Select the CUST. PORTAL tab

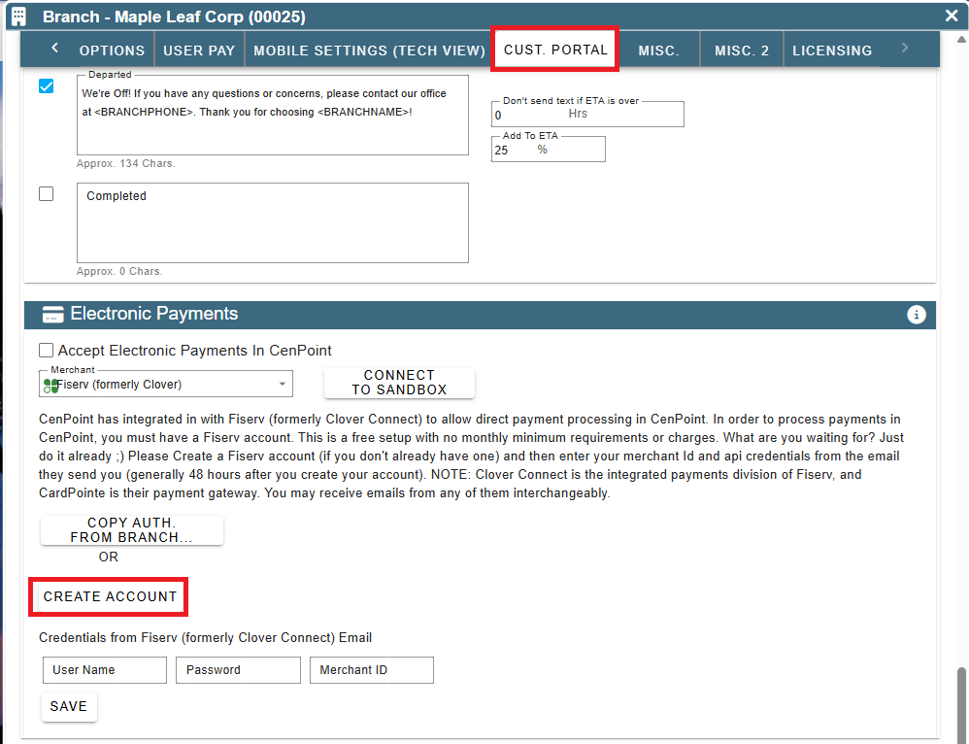(x=555, y=50)
